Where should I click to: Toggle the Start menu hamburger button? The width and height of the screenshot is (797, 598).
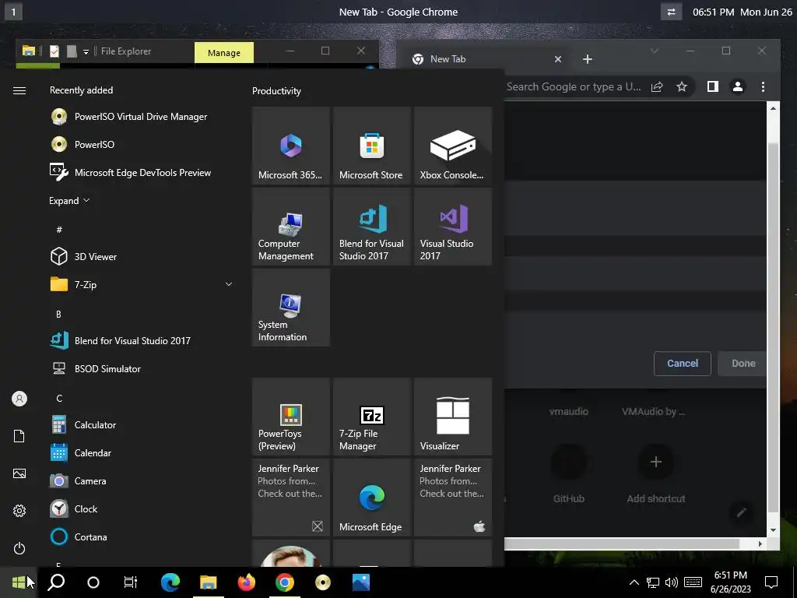[19, 90]
